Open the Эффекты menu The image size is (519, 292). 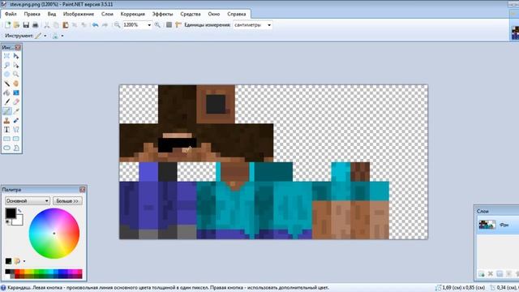pos(162,14)
